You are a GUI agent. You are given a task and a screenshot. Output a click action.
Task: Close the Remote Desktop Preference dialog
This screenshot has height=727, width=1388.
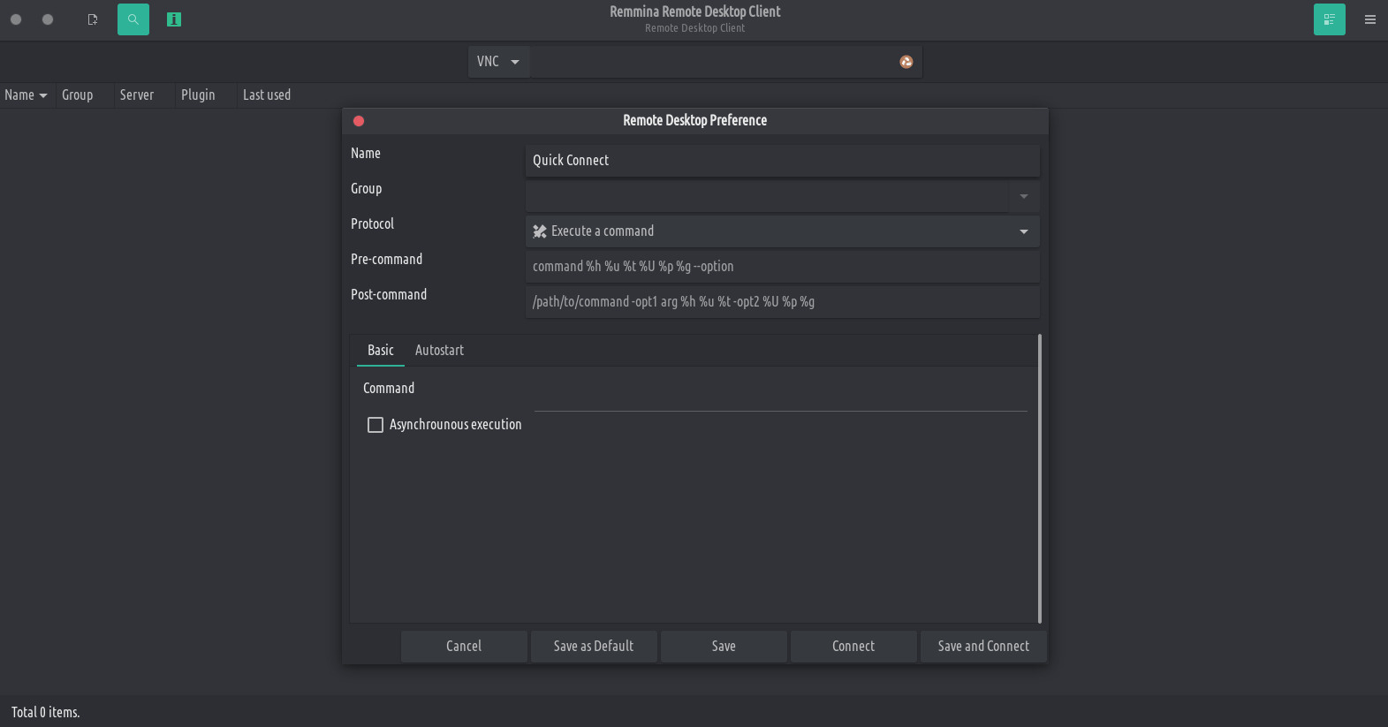(359, 121)
